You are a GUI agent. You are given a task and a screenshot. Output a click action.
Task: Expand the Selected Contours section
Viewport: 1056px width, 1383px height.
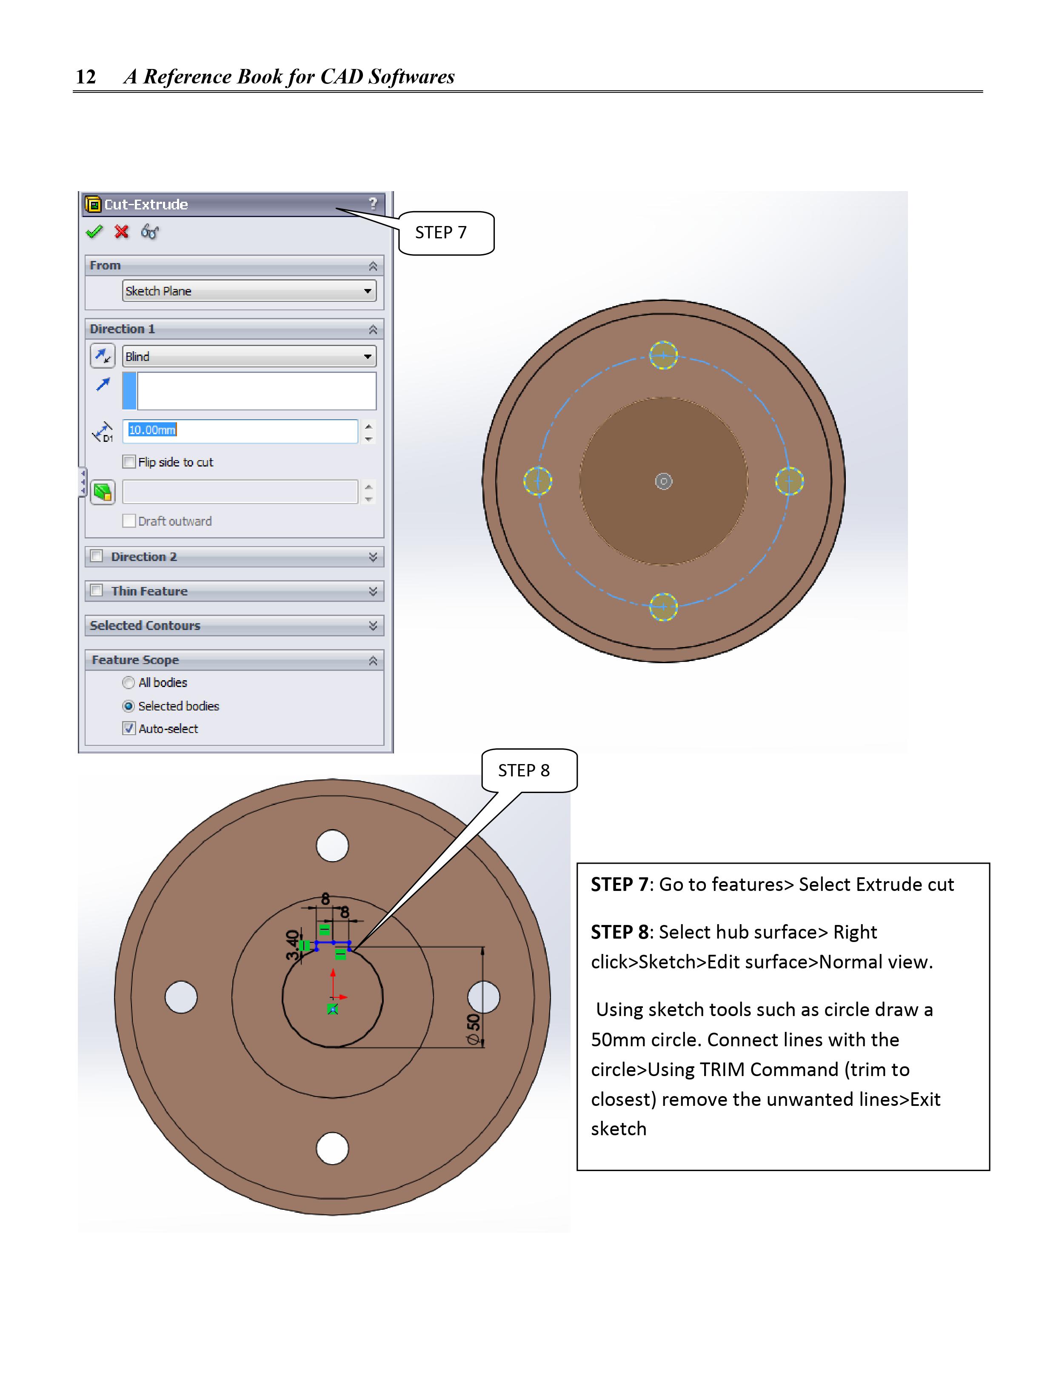[x=373, y=626]
